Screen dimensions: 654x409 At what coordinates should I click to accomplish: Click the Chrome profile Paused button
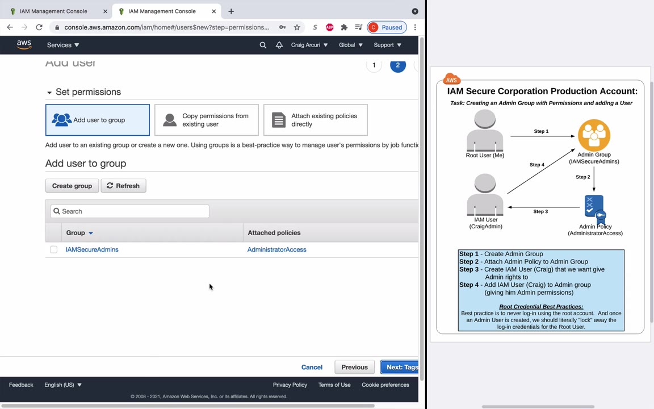pos(387,27)
